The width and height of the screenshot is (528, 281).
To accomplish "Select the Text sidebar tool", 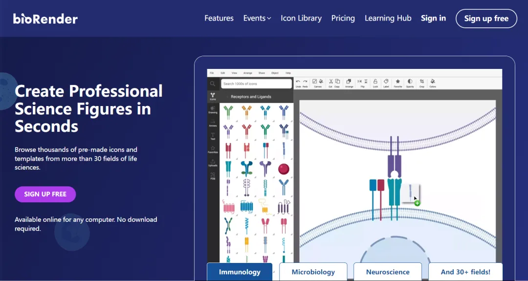I will click(213, 136).
